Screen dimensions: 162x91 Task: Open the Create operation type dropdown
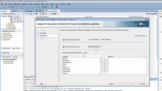(x=97, y=47)
